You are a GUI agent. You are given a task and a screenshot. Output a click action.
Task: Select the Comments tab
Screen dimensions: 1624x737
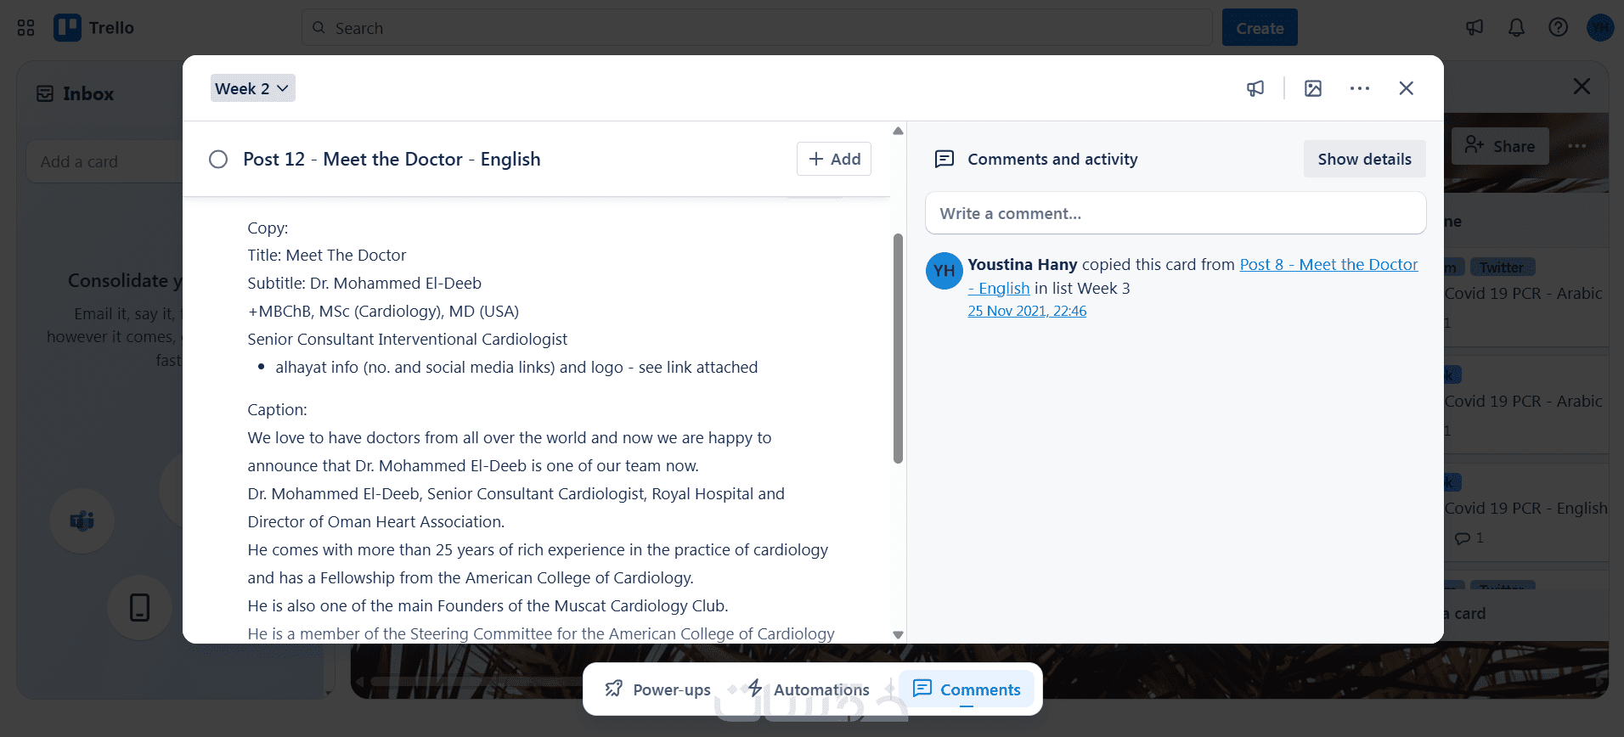[967, 689]
